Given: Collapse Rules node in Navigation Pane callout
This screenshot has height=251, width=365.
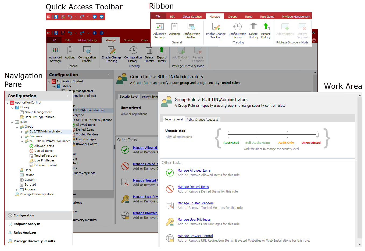Looking at the screenshot, I should pos(12,122).
